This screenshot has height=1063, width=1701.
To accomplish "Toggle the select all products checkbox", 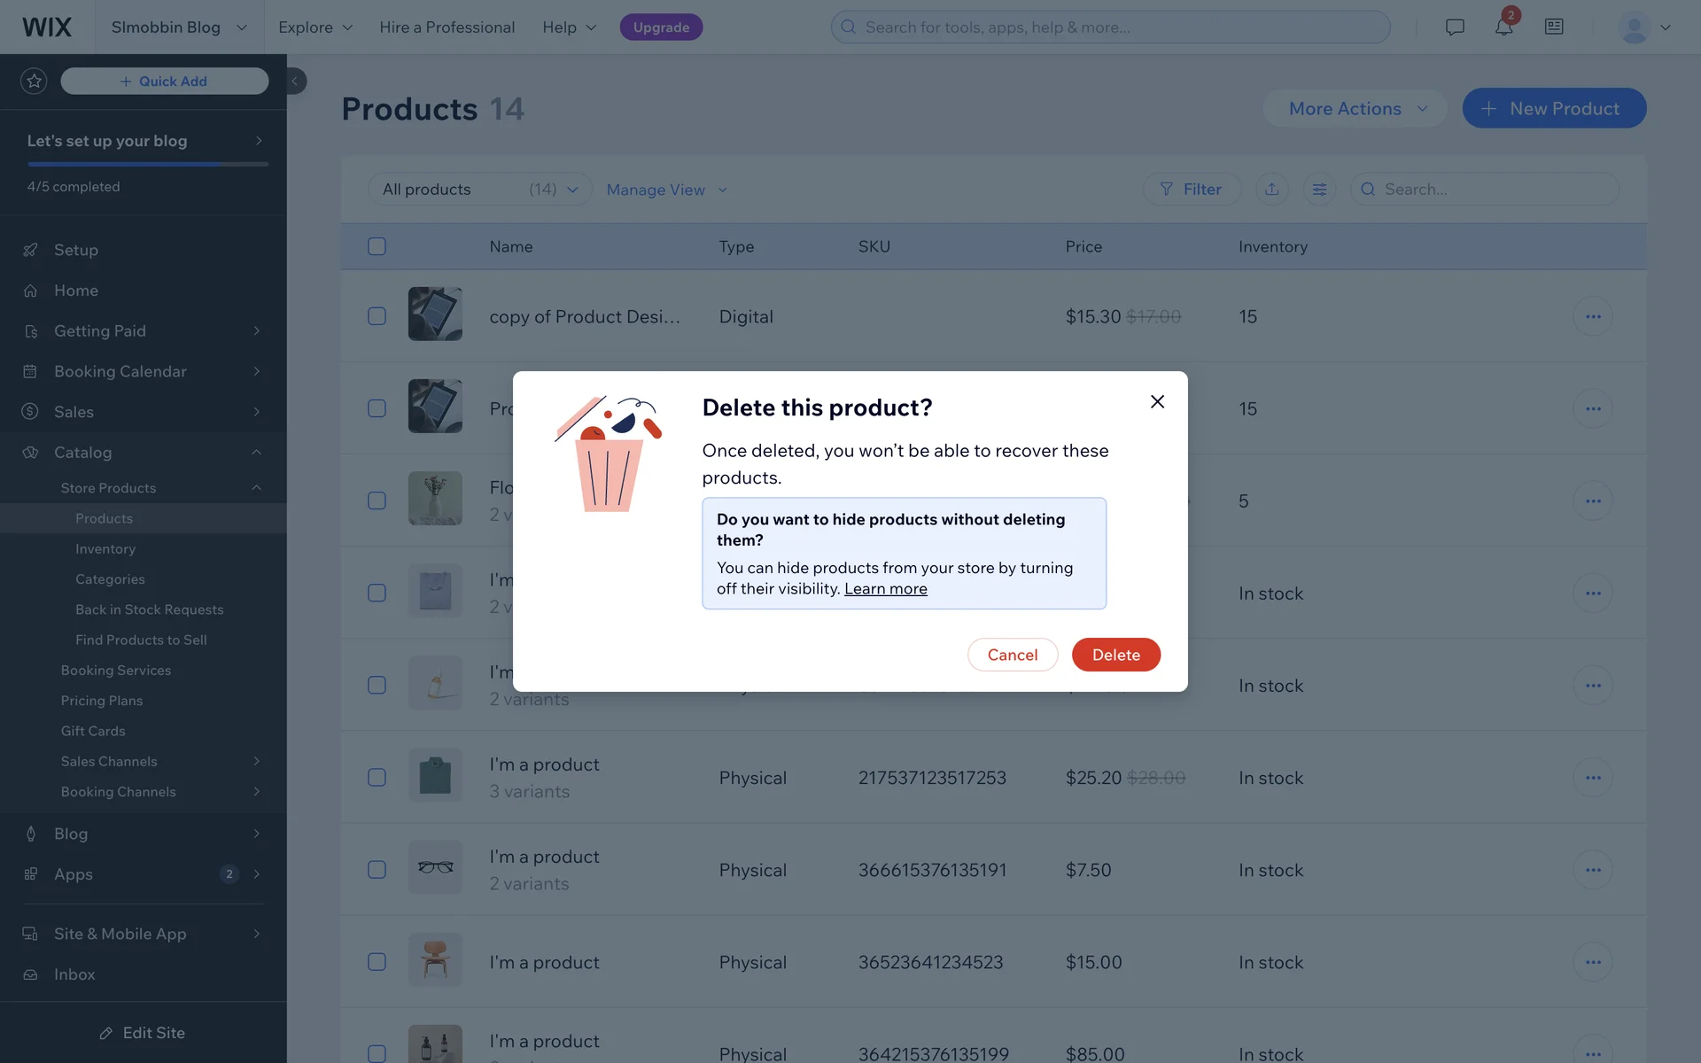I will point(377,246).
